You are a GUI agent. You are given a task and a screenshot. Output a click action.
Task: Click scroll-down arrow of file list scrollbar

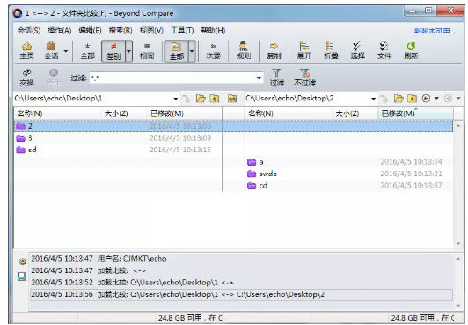point(458,244)
